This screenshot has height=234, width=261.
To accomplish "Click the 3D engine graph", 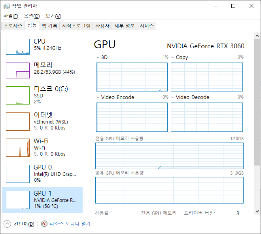I will click(132, 77).
